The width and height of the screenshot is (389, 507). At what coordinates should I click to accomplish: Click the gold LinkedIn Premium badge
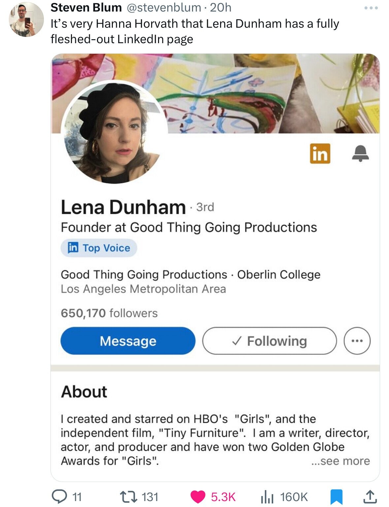point(320,154)
